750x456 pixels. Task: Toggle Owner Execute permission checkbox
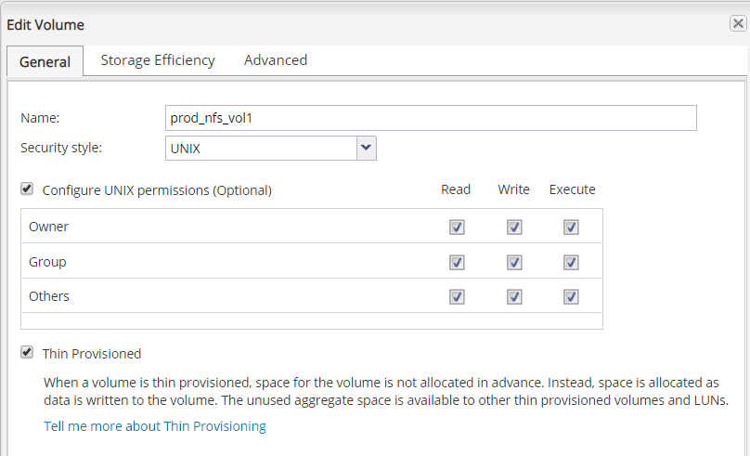click(x=571, y=227)
